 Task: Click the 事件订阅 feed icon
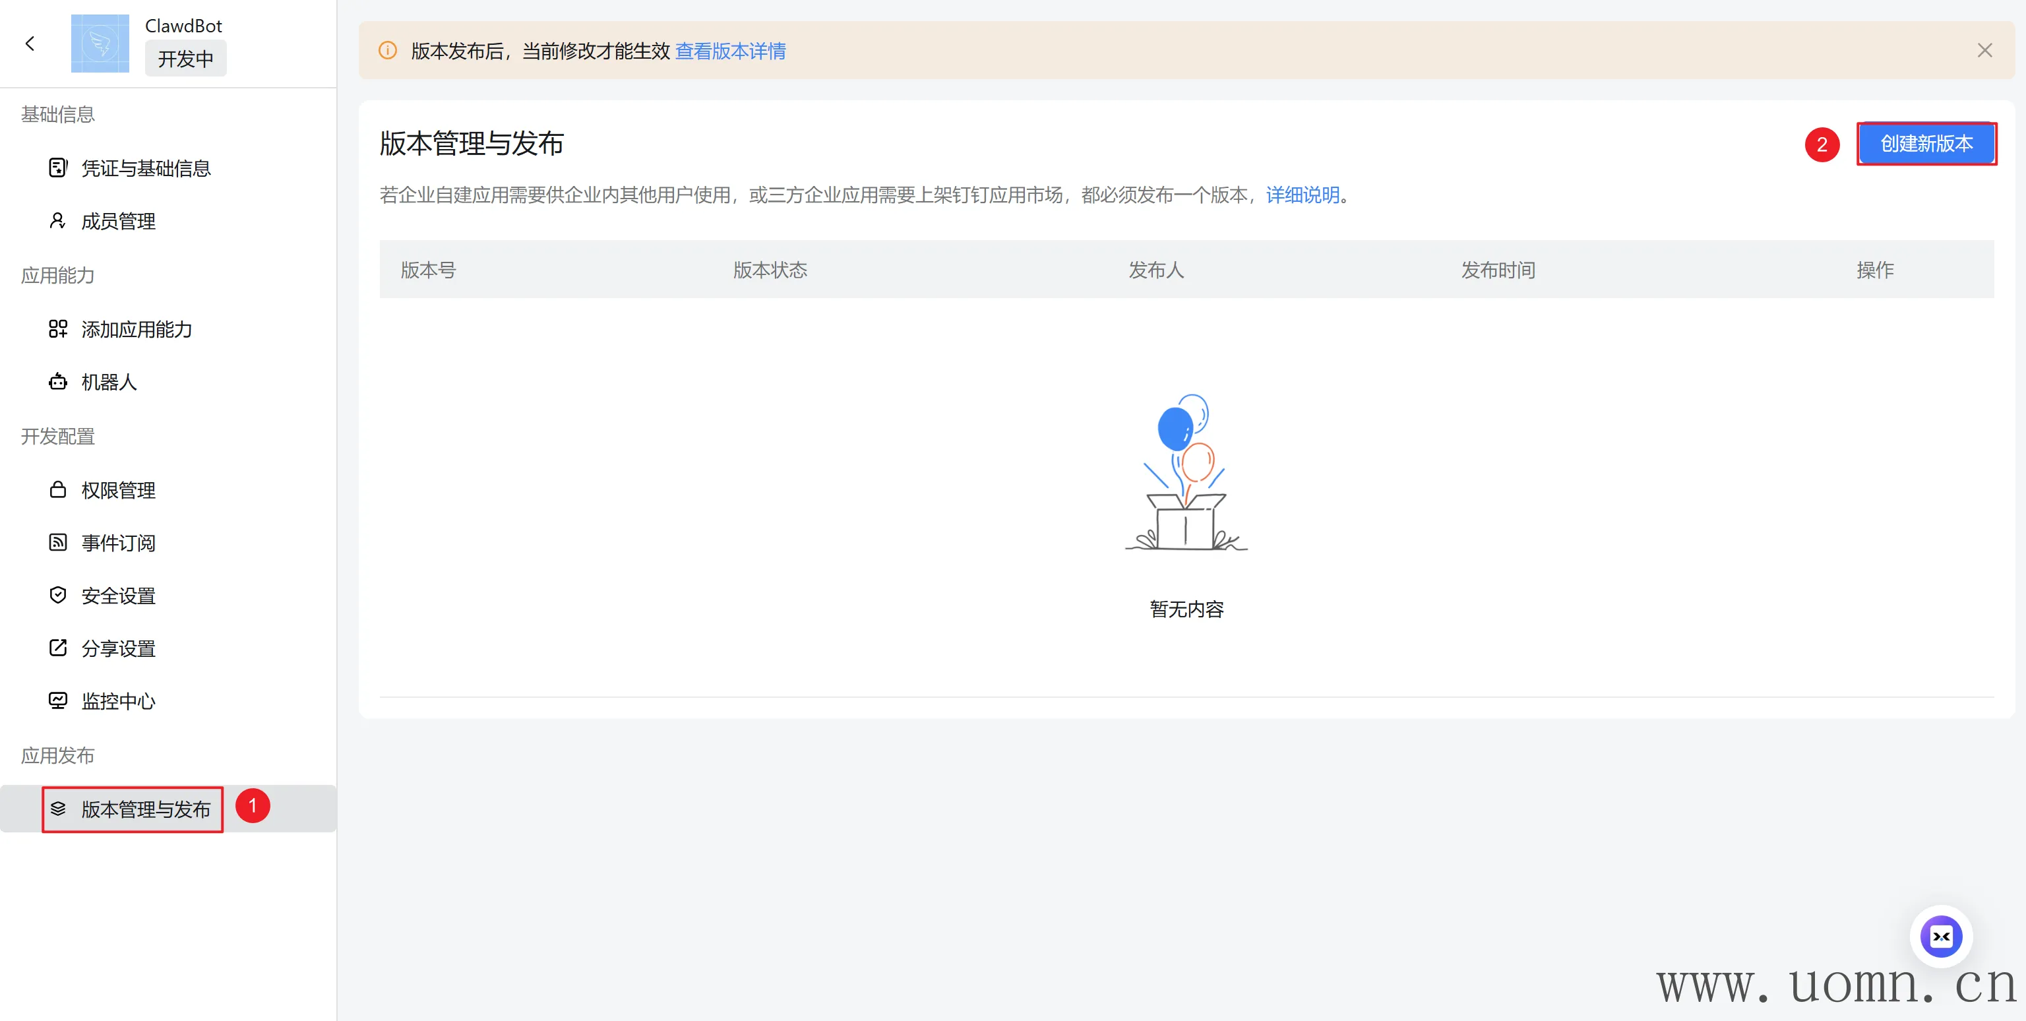tap(57, 543)
